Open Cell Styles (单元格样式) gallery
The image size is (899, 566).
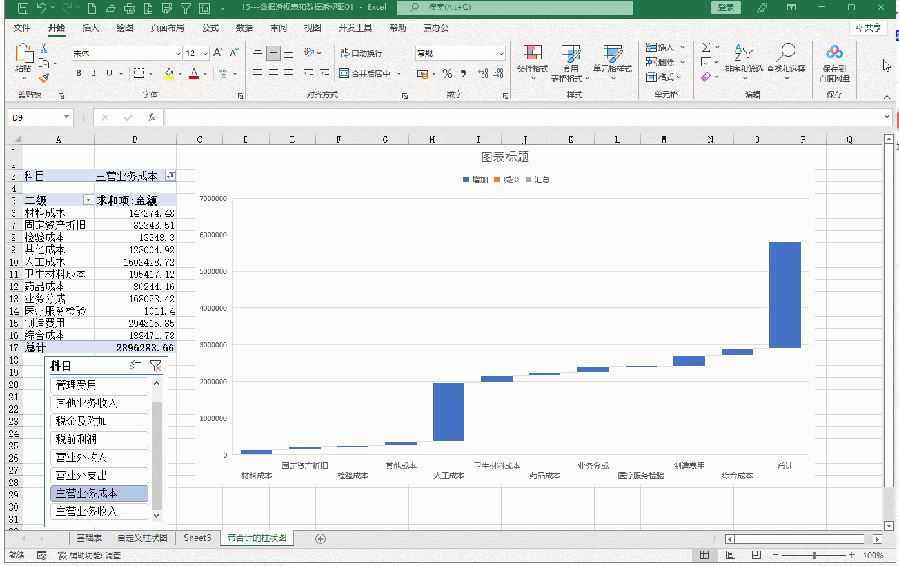(613, 63)
